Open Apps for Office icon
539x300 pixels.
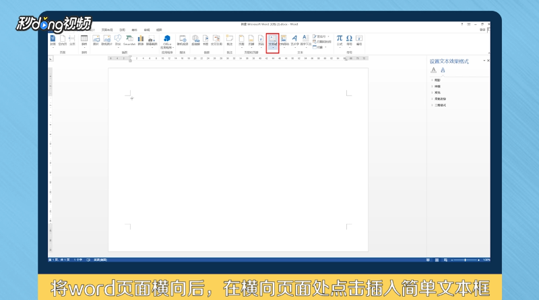point(167,42)
